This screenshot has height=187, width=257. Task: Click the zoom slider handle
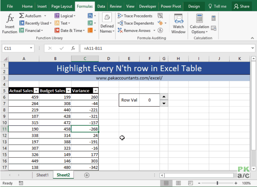click(x=217, y=183)
